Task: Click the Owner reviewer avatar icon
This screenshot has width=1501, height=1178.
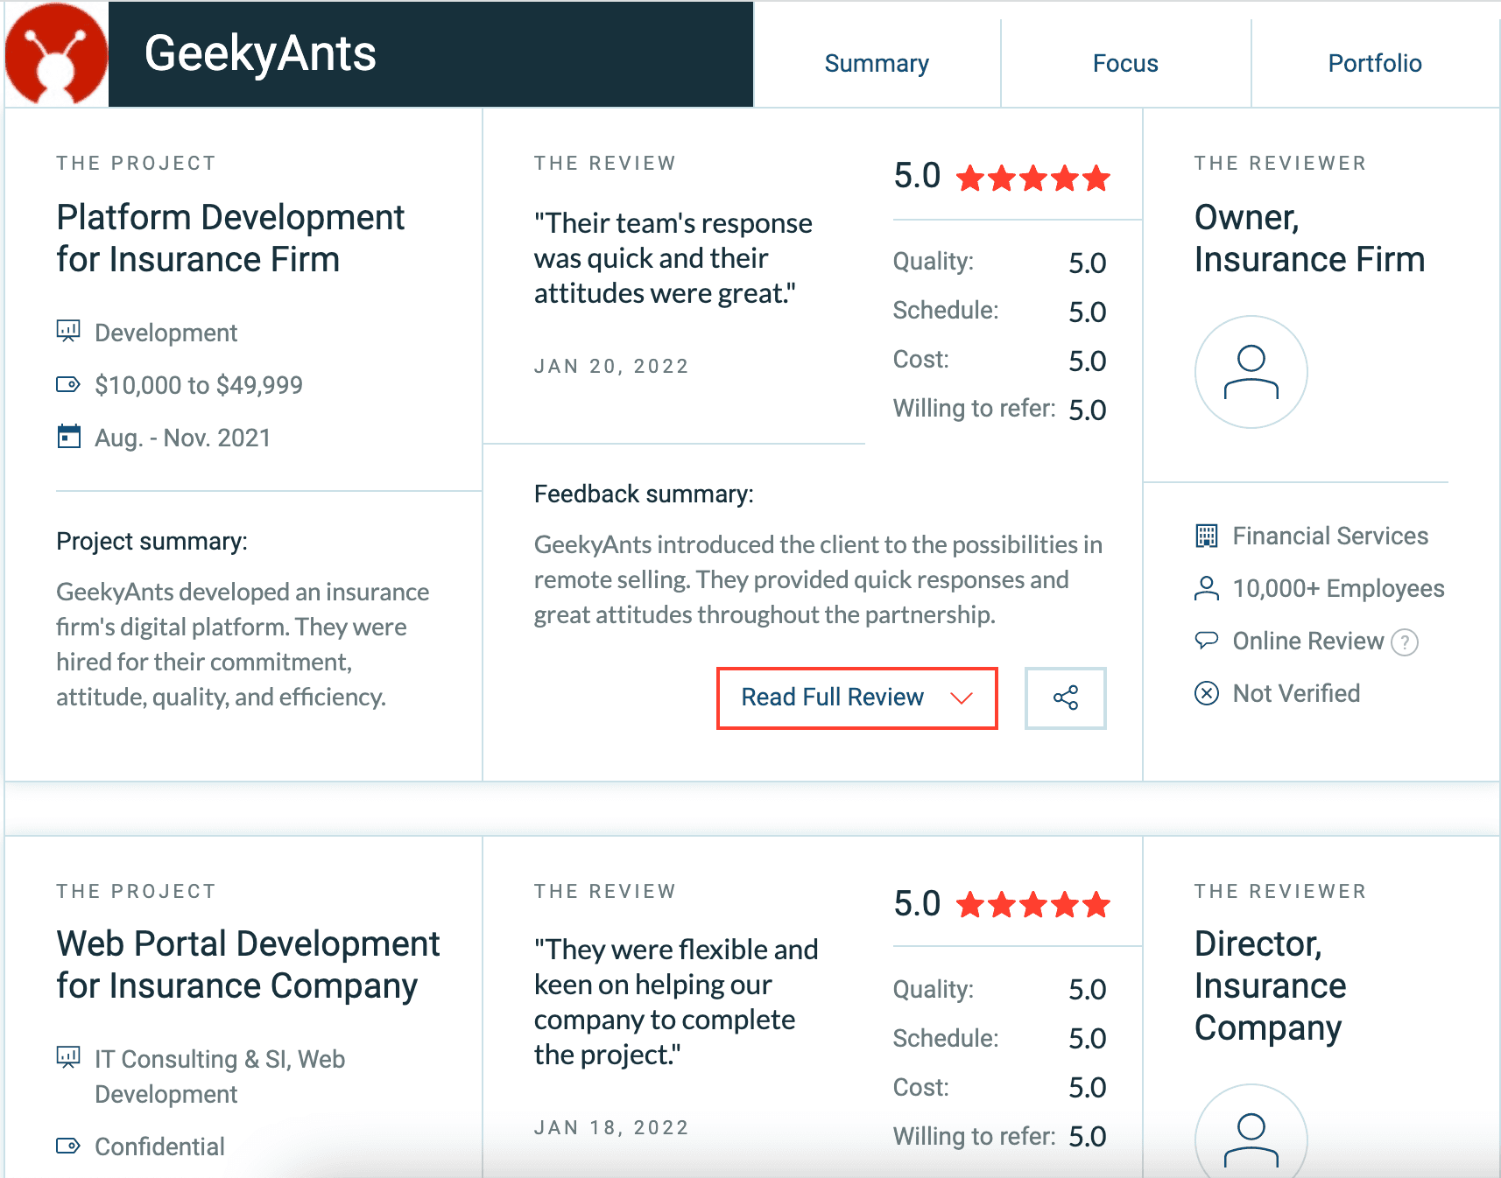Action: 1251,372
